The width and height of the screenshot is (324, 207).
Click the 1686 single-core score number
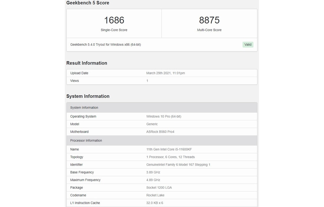[114, 20]
